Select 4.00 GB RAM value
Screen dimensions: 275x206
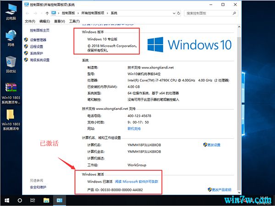point(134,87)
